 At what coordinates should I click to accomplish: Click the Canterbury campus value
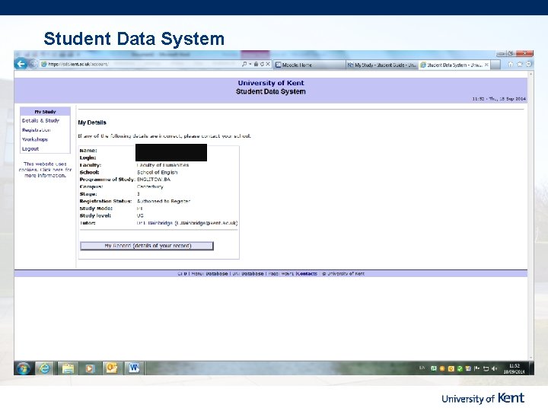click(x=150, y=186)
